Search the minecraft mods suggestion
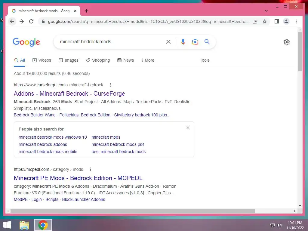The width and height of the screenshot is (308, 231). pyautogui.click(x=106, y=137)
